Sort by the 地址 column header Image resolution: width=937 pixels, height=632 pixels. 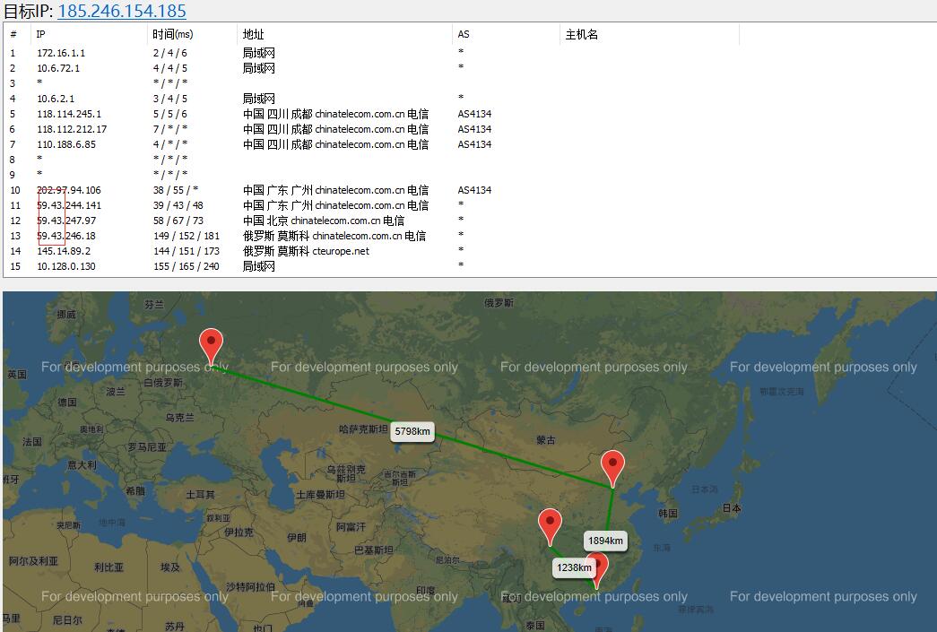(x=344, y=35)
